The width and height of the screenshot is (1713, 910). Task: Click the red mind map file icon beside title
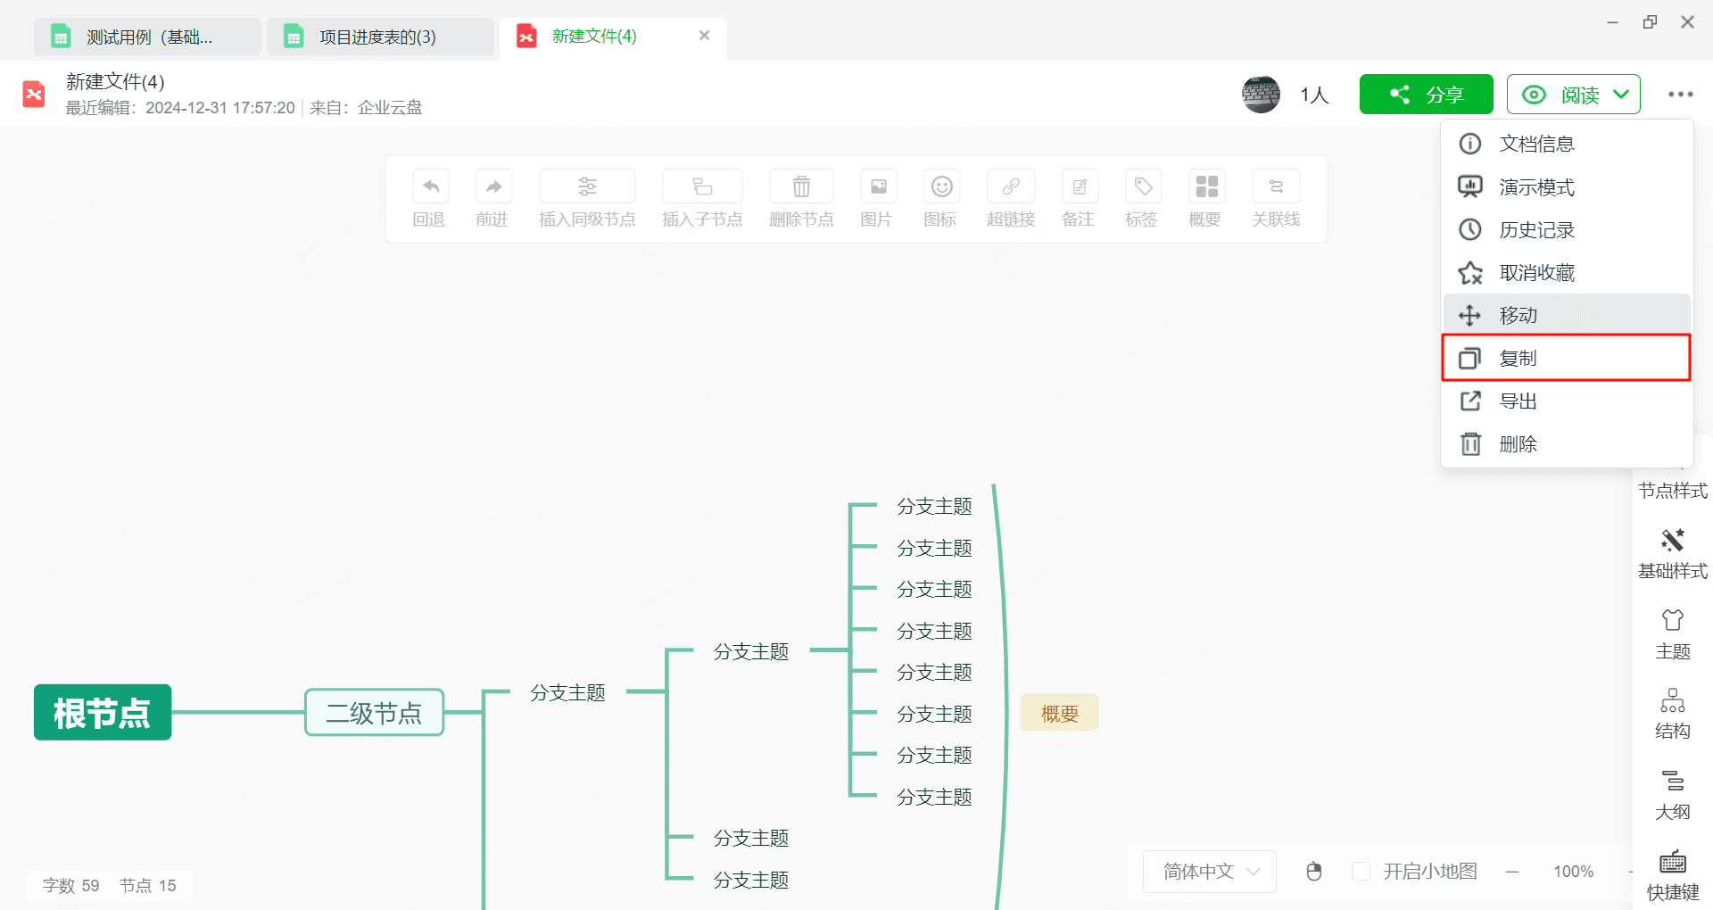tap(34, 94)
